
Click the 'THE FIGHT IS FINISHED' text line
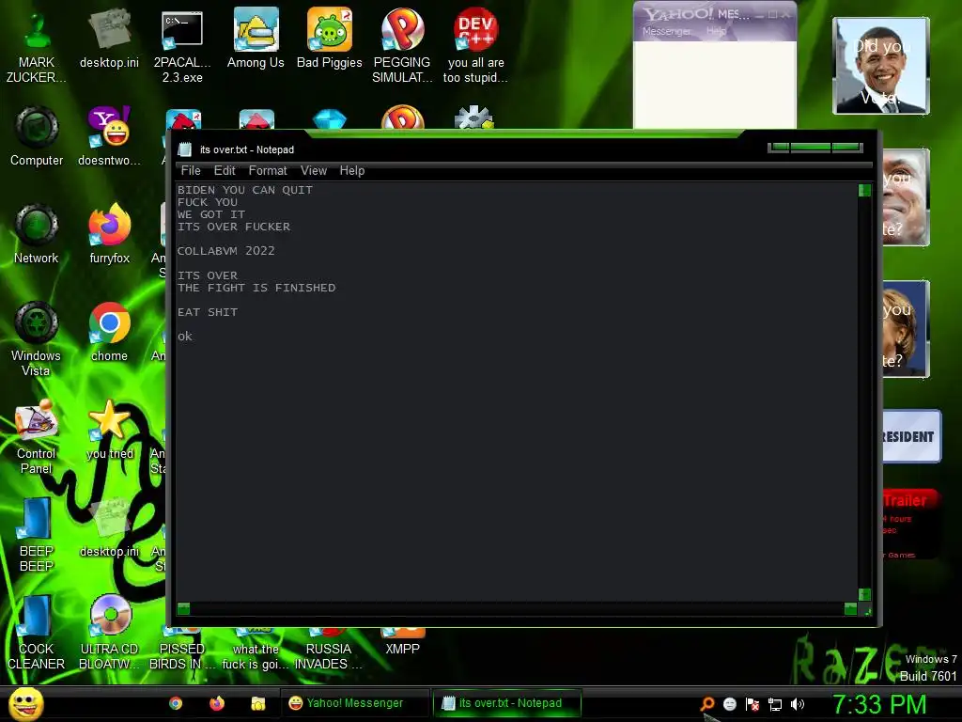tap(256, 288)
